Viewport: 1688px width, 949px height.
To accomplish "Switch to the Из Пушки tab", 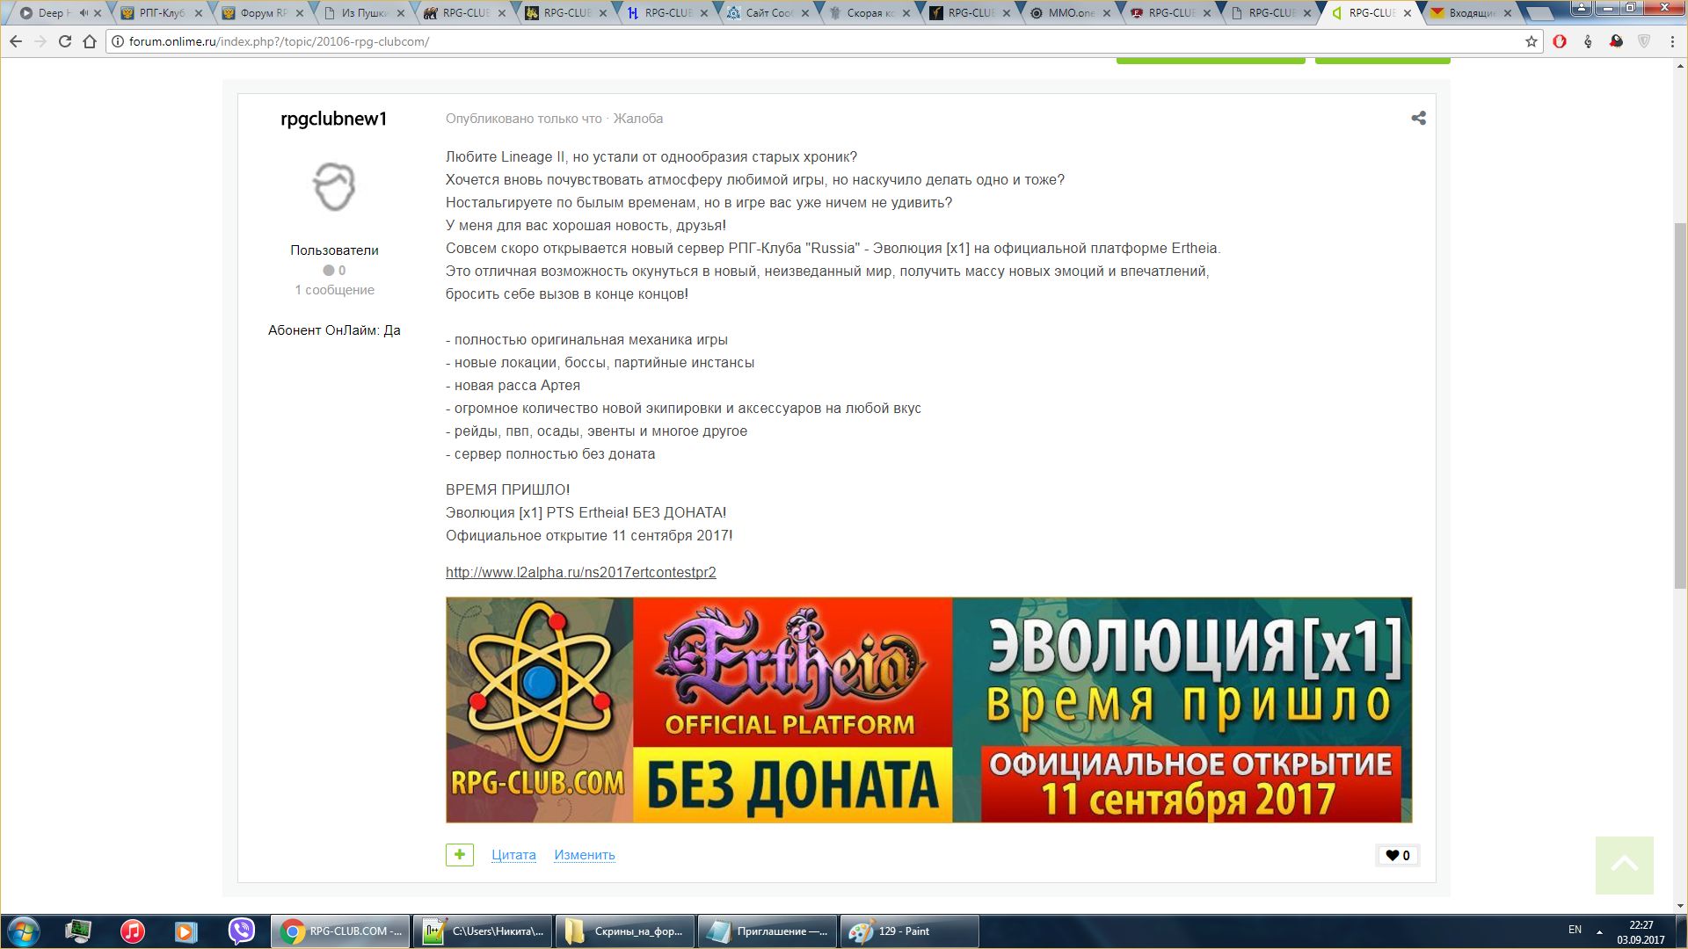I will [364, 13].
